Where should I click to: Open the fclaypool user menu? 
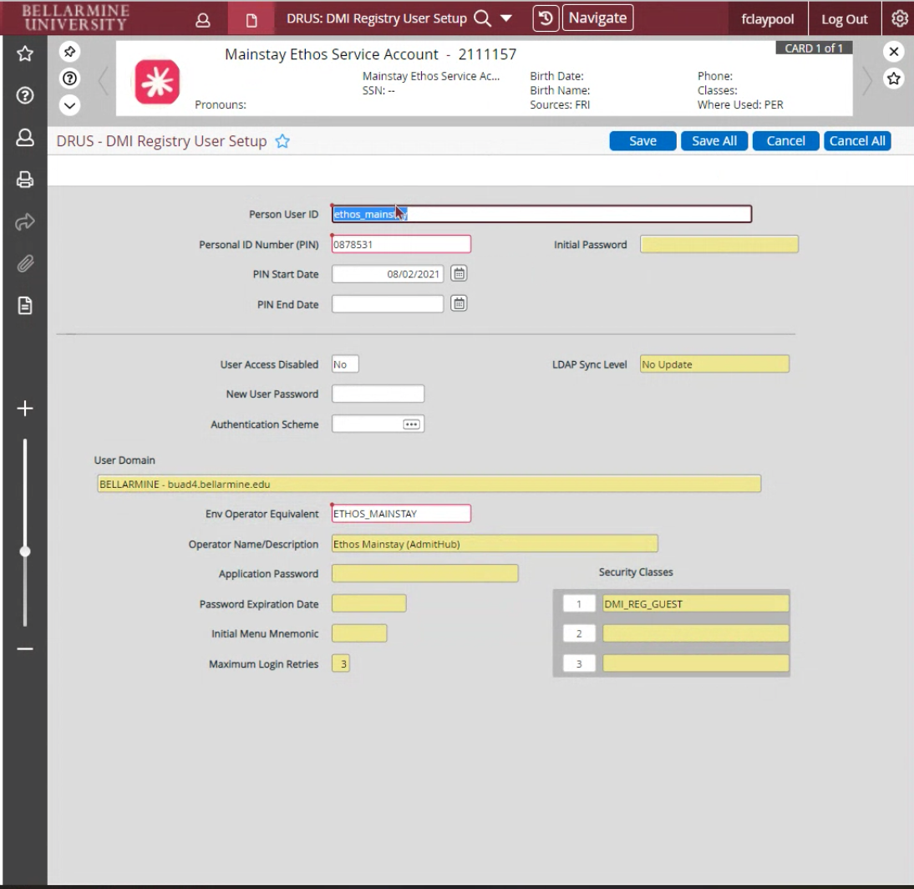click(767, 19)
